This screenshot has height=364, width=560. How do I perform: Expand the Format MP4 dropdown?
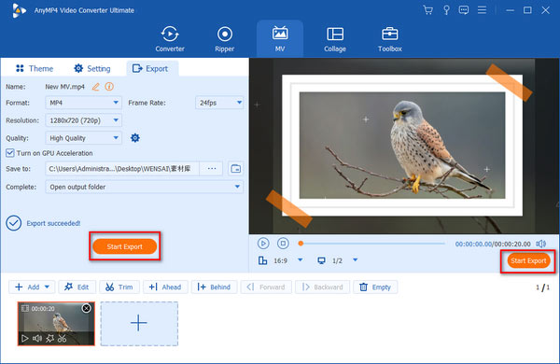(x=84, y=103)
